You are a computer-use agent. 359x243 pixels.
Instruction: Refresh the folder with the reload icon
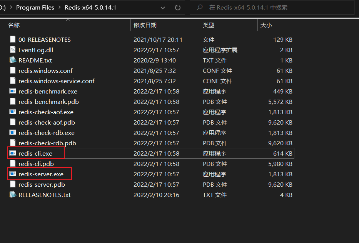(x=177, y=8)
